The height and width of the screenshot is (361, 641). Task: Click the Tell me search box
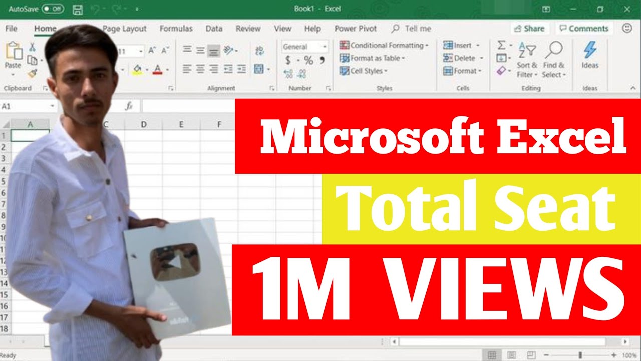tap(412, 29)
